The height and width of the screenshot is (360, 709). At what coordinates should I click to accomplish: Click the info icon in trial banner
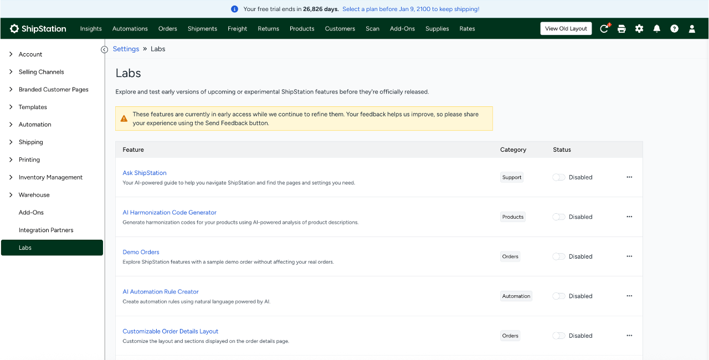[234, 9]
